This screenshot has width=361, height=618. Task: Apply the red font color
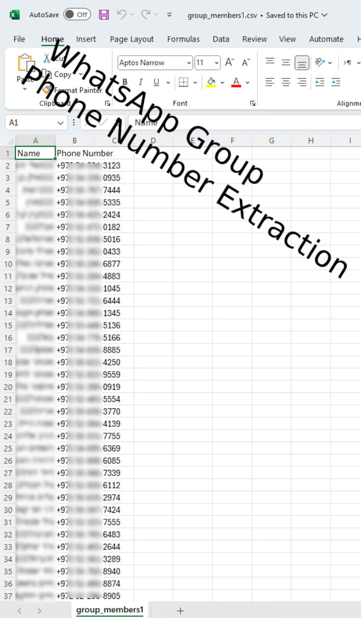point(236,82)
